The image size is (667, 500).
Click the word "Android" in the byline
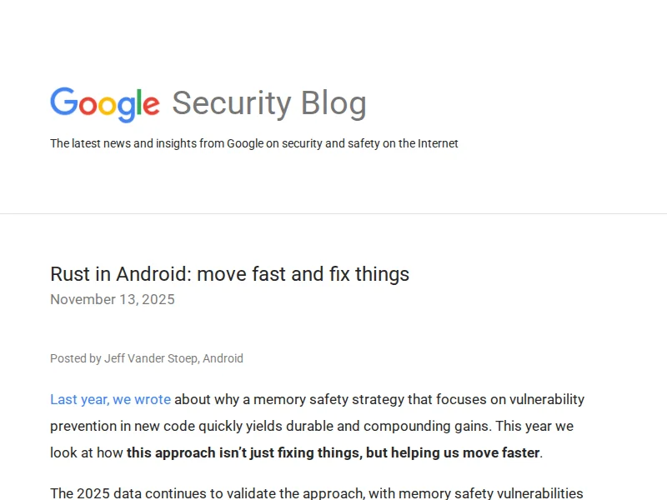point(223,358)
